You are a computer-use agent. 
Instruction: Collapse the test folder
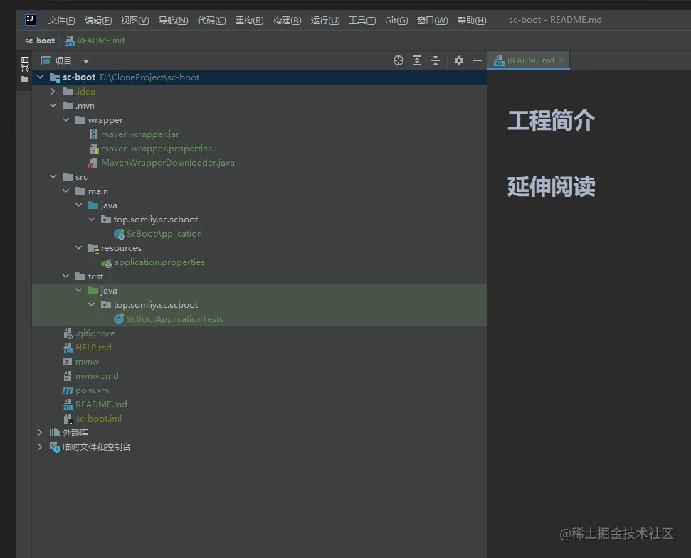[x=65, y=276]
